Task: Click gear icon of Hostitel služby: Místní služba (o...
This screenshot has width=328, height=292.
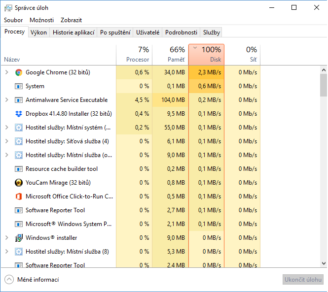Action: click(19, 155)
